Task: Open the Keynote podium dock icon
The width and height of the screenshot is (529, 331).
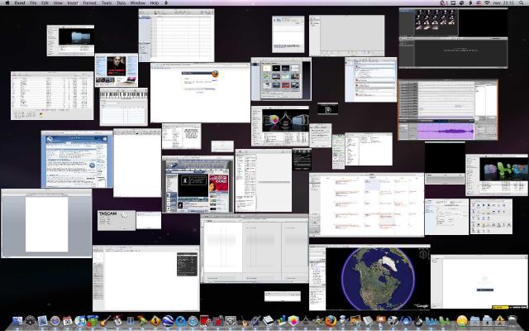Action: tap(380, 321)
